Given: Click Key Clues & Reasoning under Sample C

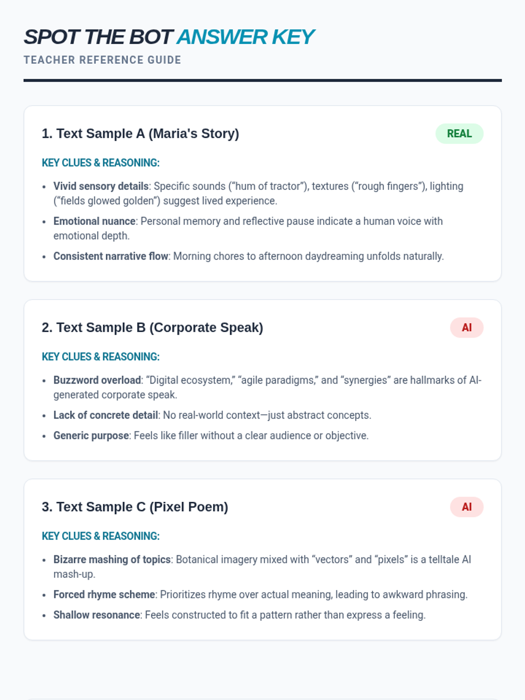Looking at the screenshot, I should pyautogui.click(x=101, y=536).
